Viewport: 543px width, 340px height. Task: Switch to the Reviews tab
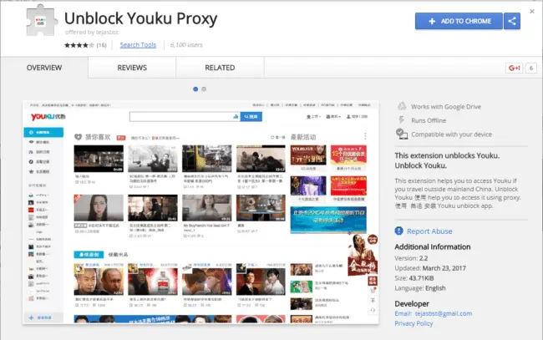pyautogui.click(x=132, y=68)
